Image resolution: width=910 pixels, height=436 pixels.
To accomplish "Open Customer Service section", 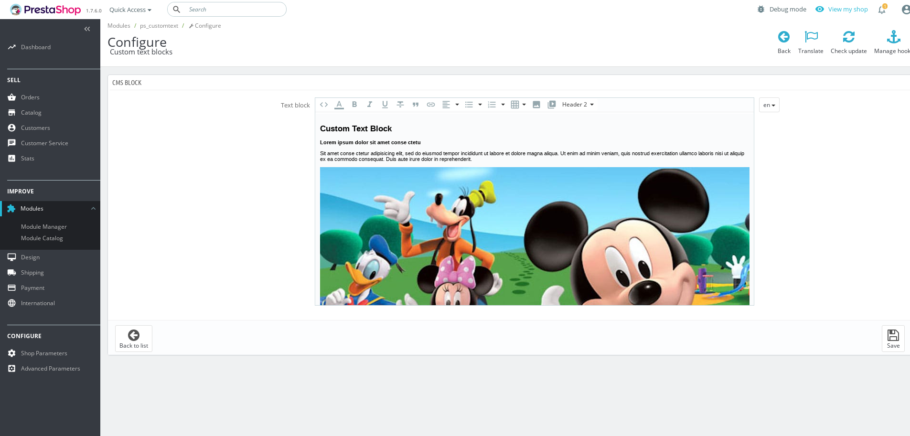I will 44,143.
